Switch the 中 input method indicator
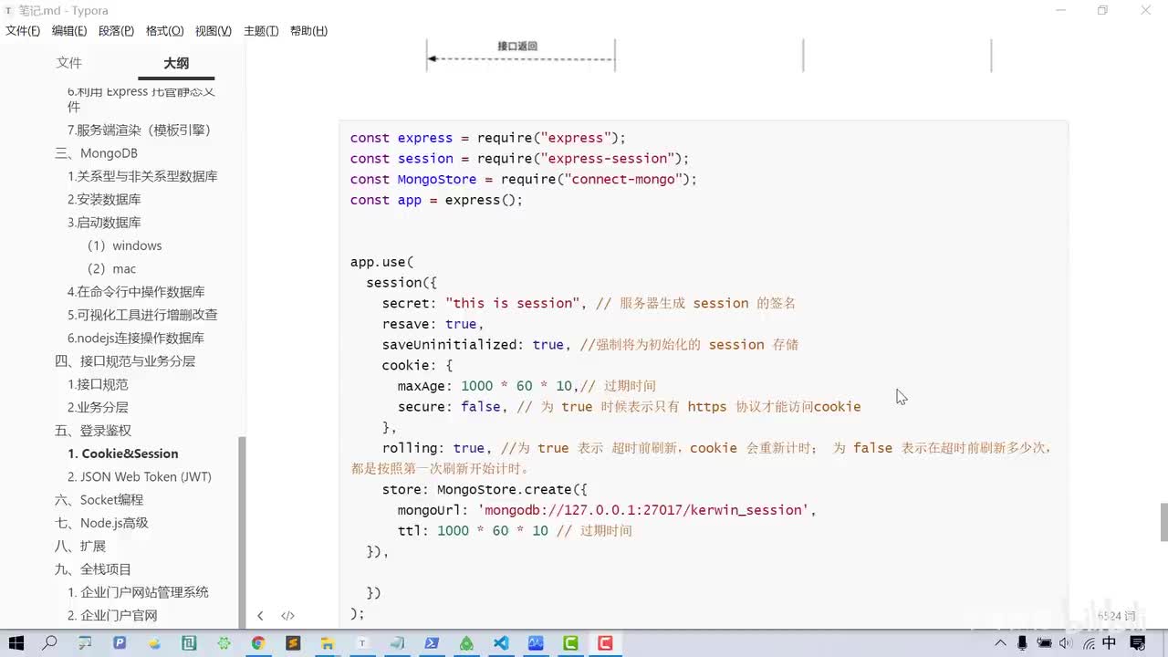 tap(1110, 643)
